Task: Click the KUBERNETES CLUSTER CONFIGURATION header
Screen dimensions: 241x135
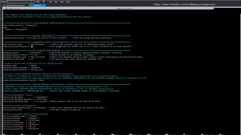Action: [49, 42]
